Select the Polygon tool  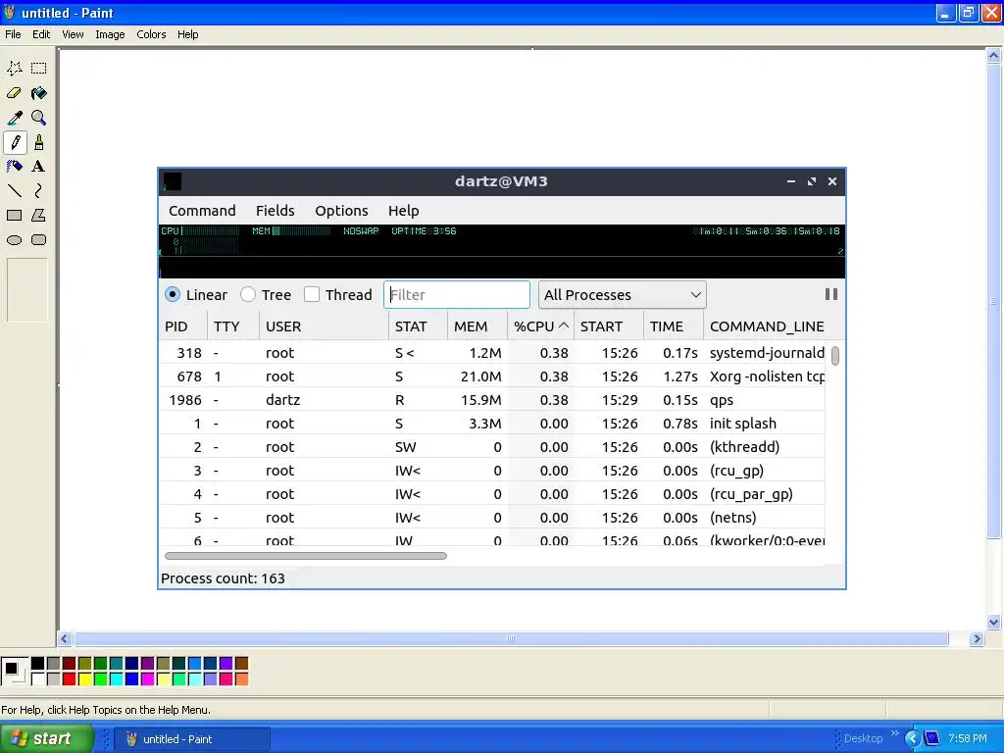[39, 215]
